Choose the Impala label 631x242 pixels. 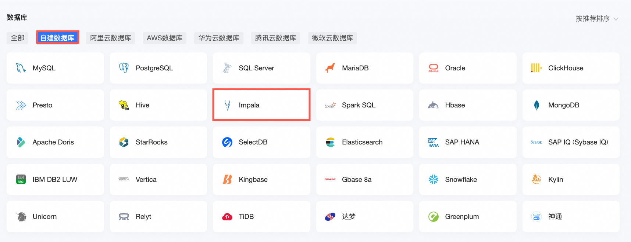point(249,105)
